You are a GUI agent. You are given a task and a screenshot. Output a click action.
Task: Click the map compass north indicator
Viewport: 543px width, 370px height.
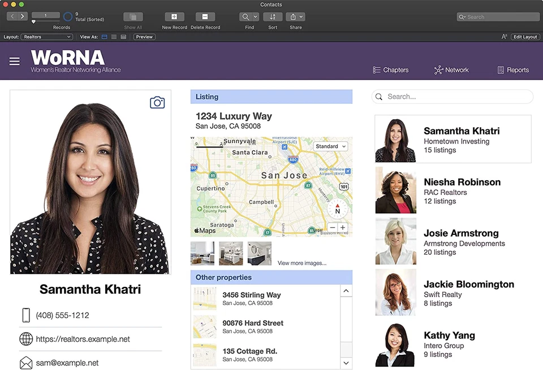[x=337, y=209]
